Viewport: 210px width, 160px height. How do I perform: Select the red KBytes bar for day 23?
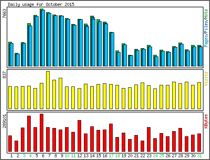(149, 139)
